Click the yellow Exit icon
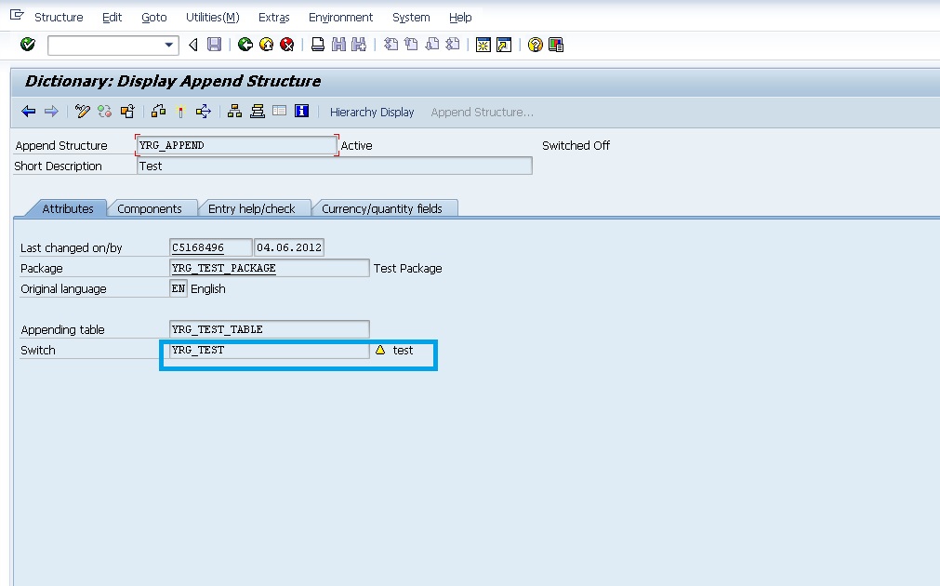 tap(266, 45)
